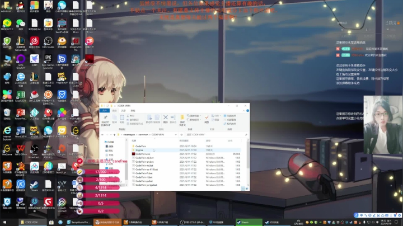Open the quick access toolbar dropdown arrow
Image resolution: width=403 pixels, height=226 pixels.
pos(115,106)
